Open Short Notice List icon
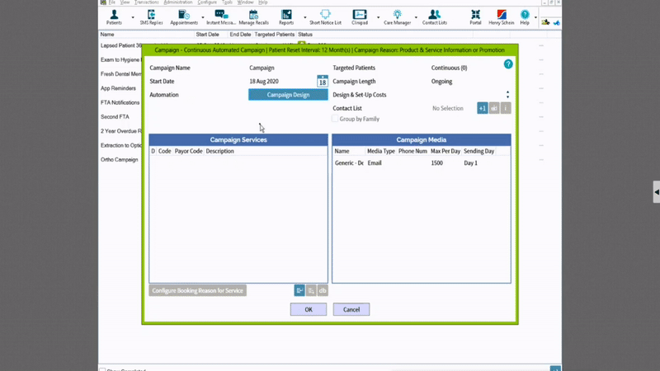Screen dimensions: 660x371 coord(325,17)
